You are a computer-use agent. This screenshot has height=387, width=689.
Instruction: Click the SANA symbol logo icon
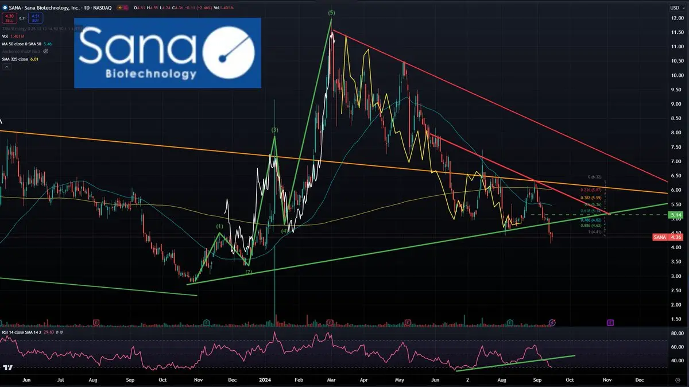5,8
